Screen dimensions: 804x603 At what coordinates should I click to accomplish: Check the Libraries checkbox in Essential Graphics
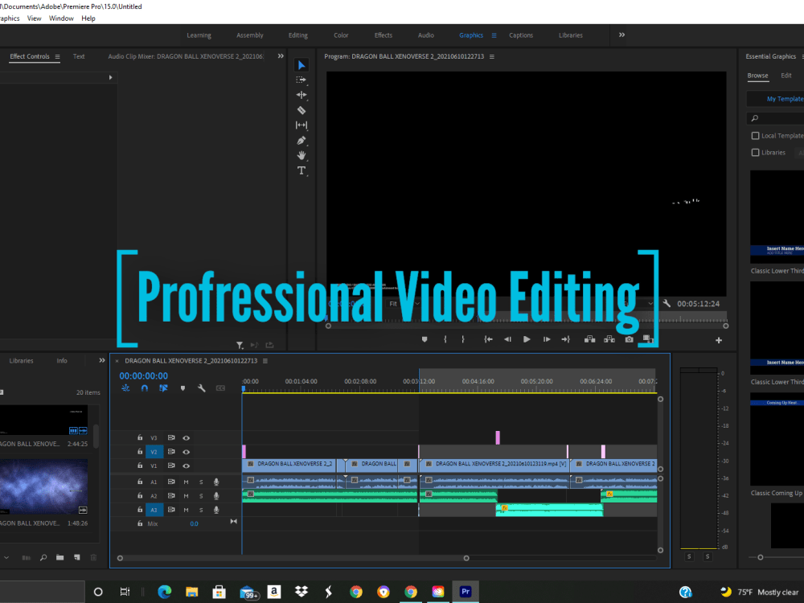point(755,152)
